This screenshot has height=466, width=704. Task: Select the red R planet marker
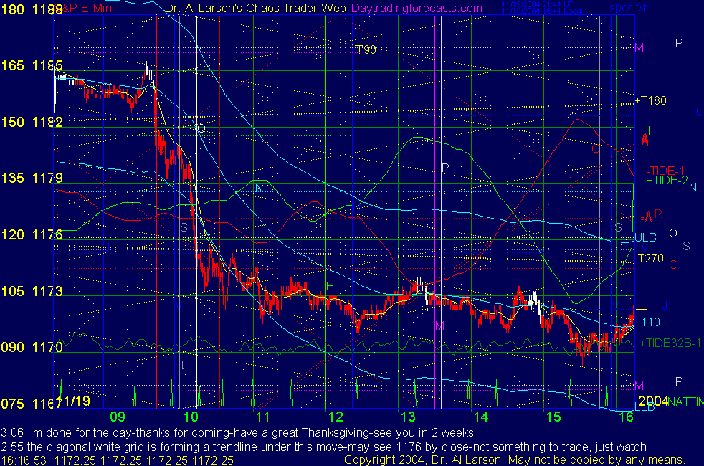click(658, 214)
